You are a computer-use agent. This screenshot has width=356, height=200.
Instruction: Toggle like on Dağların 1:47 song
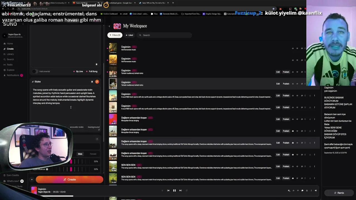click(293, 143)
